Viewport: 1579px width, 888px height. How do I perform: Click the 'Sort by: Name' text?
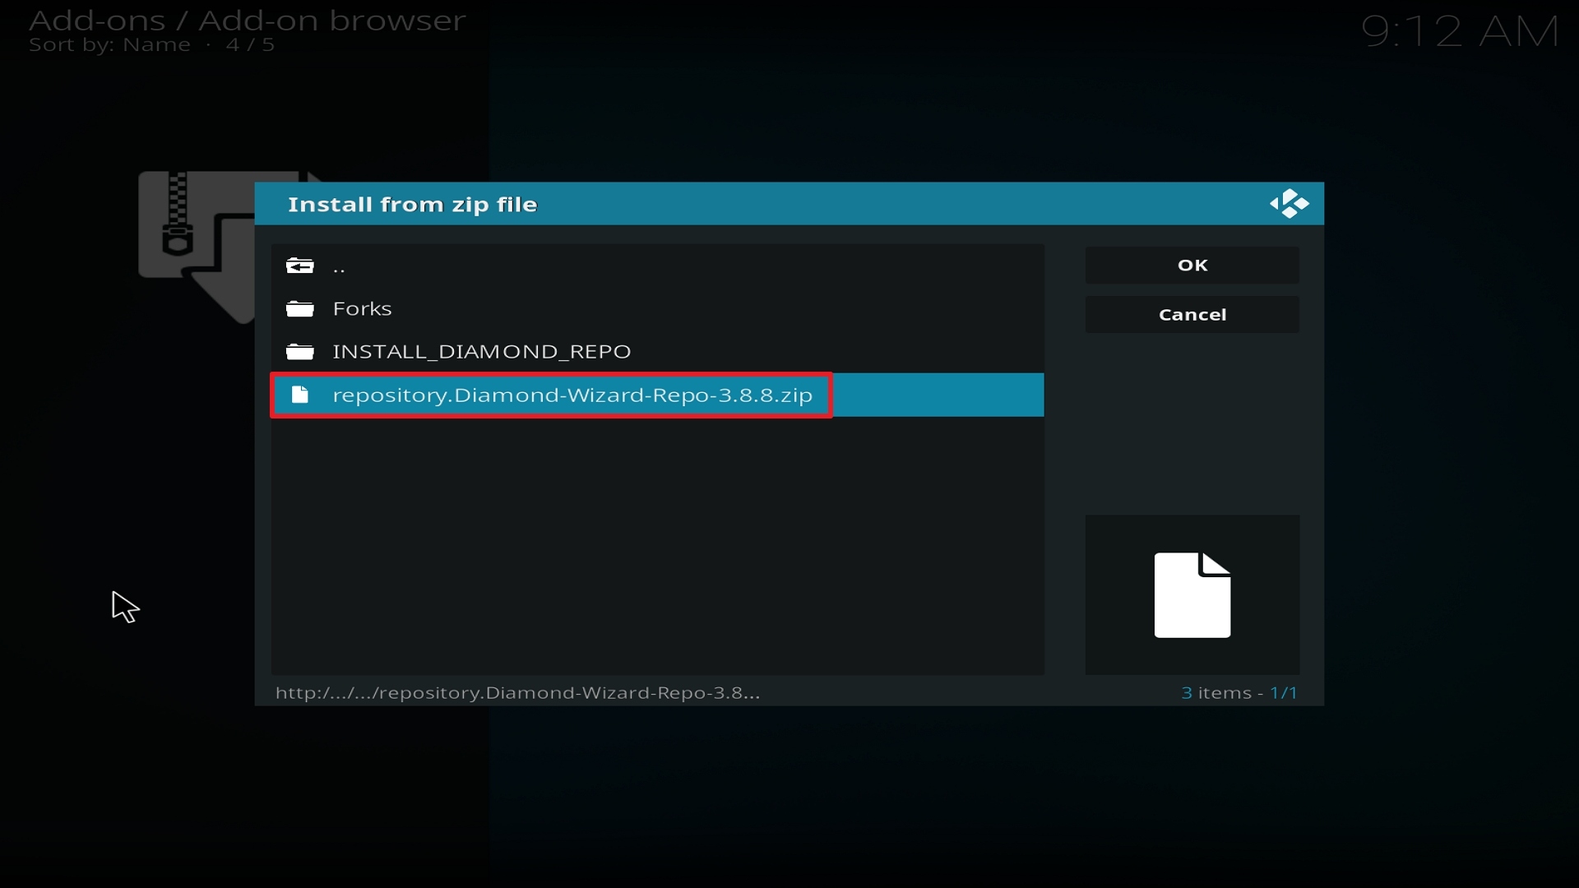point(109,45)
